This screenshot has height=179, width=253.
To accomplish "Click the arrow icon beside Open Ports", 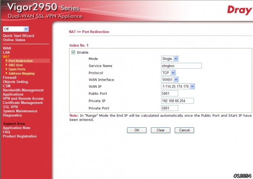I will (6, 69).
